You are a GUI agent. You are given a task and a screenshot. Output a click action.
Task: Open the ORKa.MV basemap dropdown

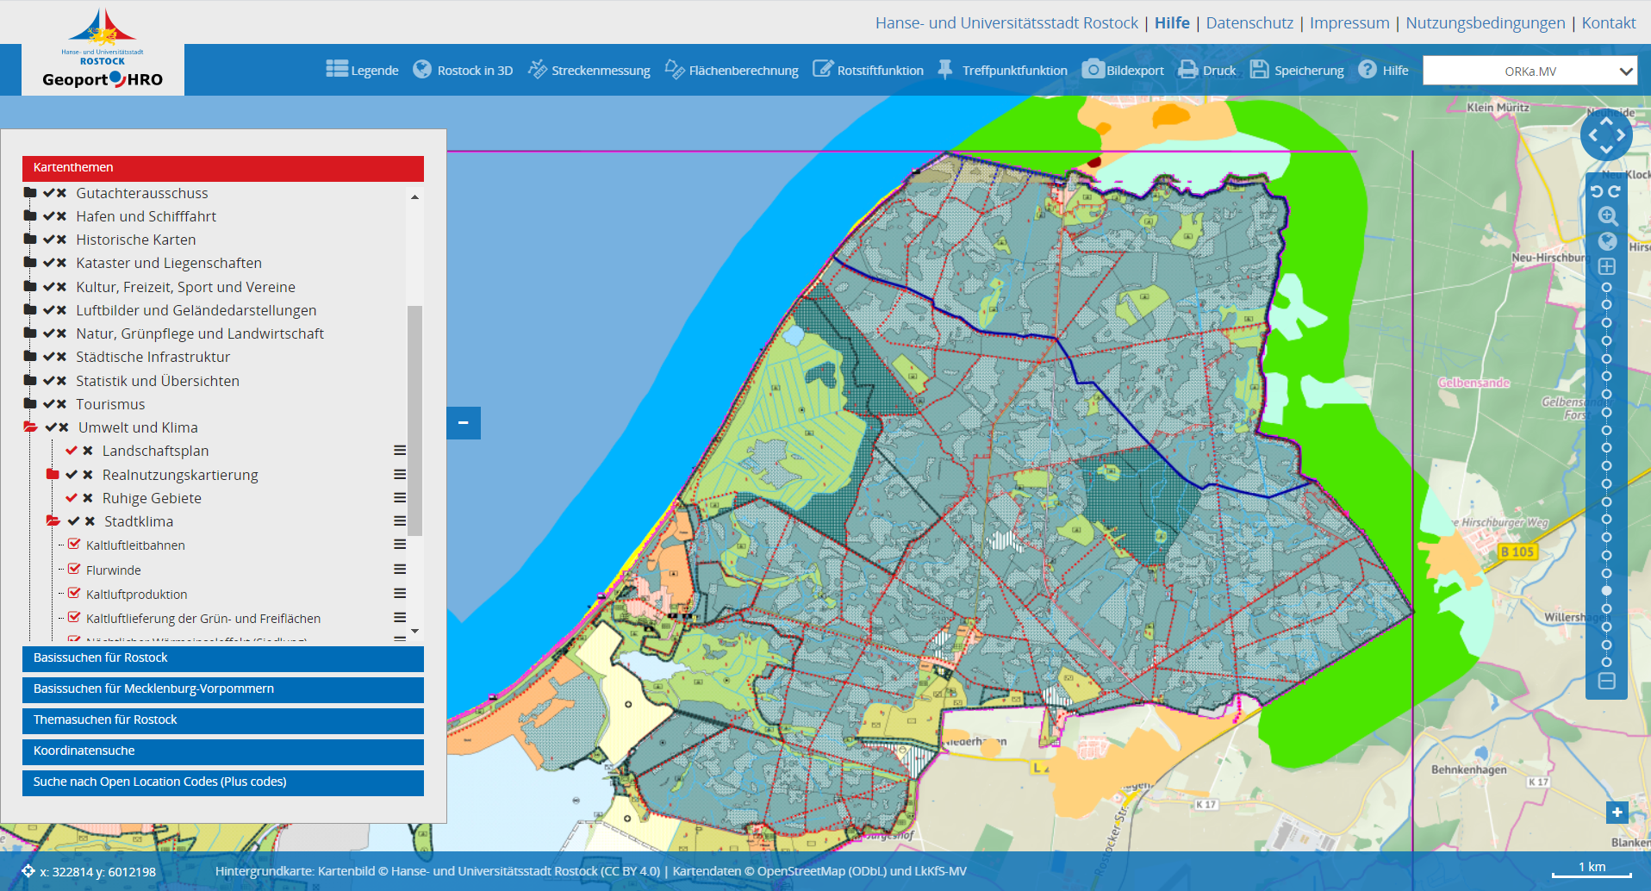point(1530,71)
